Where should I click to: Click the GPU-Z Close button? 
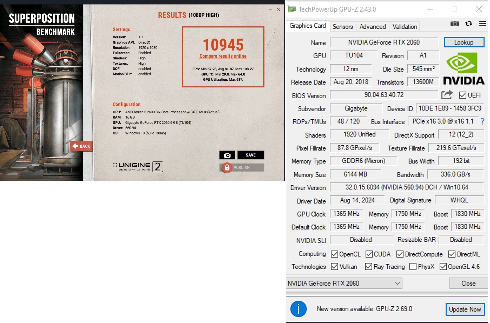(x=469, y=283)
